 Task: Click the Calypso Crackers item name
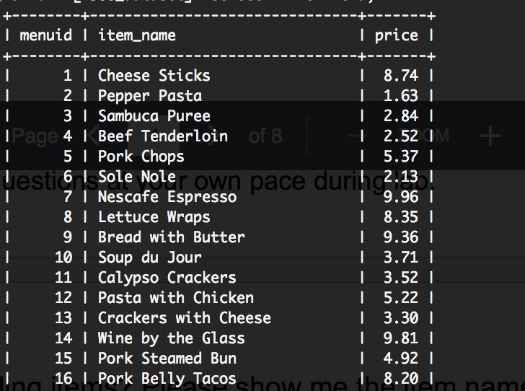pos(167,278)
